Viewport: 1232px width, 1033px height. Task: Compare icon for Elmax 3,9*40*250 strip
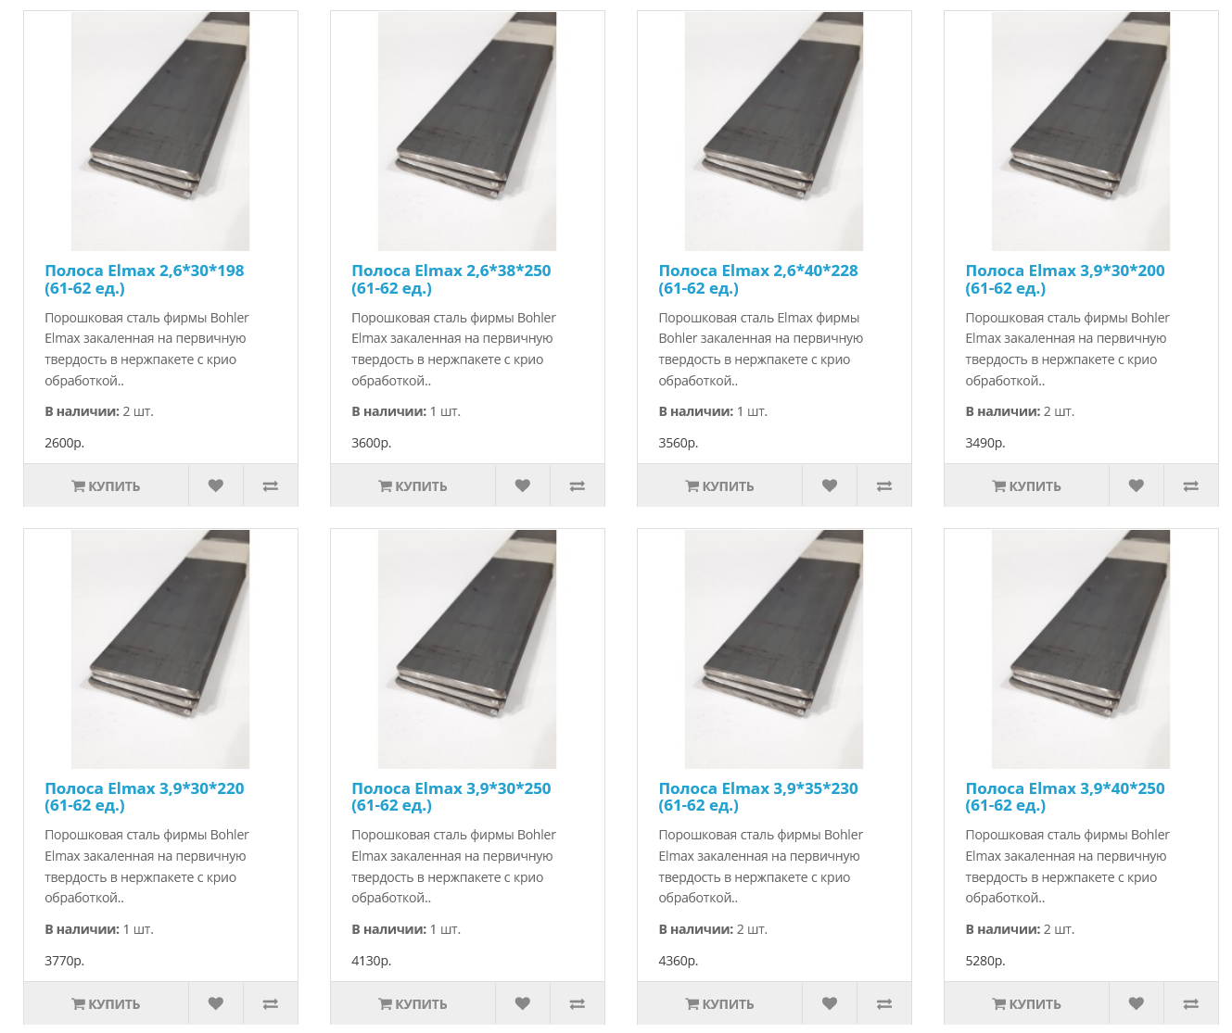pyautogui.click(x=1191, y=1003)
